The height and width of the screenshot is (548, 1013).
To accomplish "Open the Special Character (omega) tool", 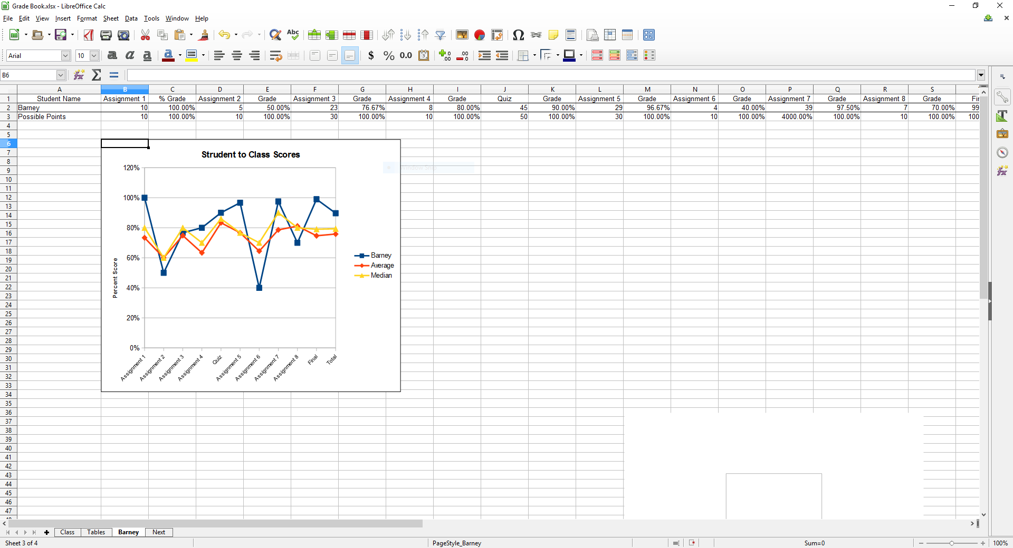I will tap(518, 35).
